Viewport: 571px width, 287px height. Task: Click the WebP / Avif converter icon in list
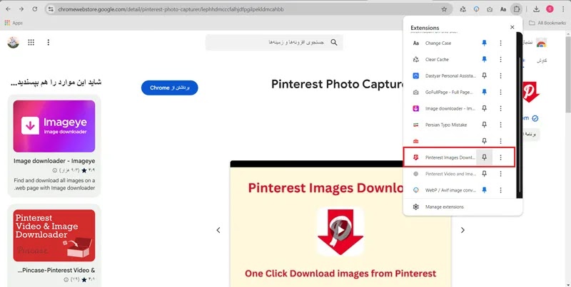click(416, 190)
